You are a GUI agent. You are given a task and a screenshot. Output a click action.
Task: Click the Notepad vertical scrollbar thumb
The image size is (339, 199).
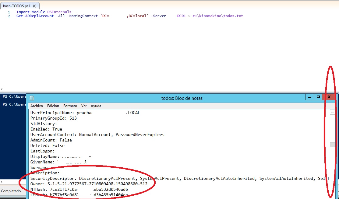332,145
